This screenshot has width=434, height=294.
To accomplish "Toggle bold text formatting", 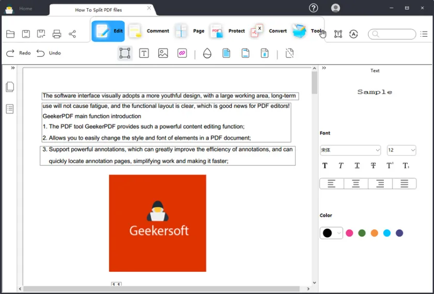I will pyautogui.click(x=325, y=166).
